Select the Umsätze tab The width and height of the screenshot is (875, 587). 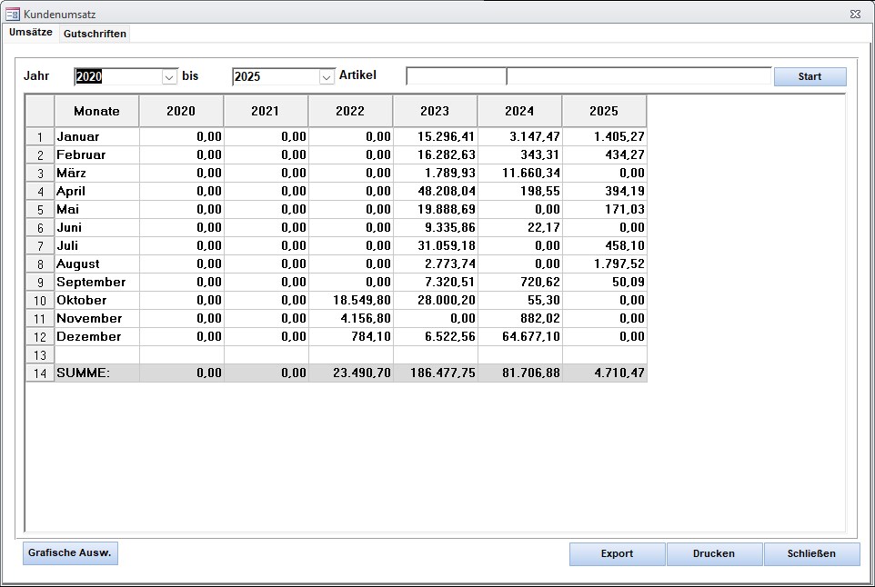[x=31, y=33]
